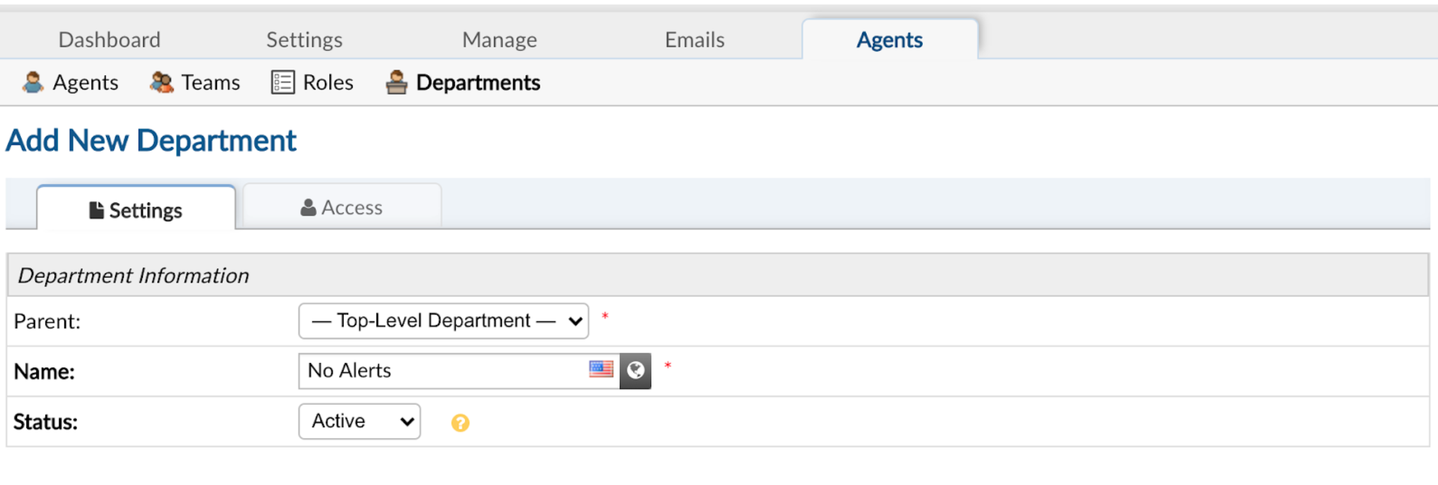This screenshot has width=1438, height=485.
Task: Click the US flag language icon
Action: pyautogui.click(x=601, y=369)
